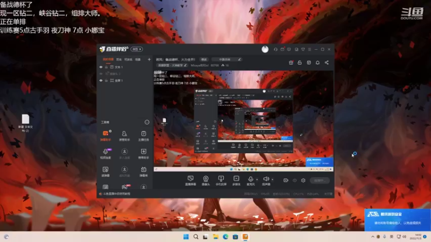
Task: Click the taskbar clock and date
Action: [415, 237]
